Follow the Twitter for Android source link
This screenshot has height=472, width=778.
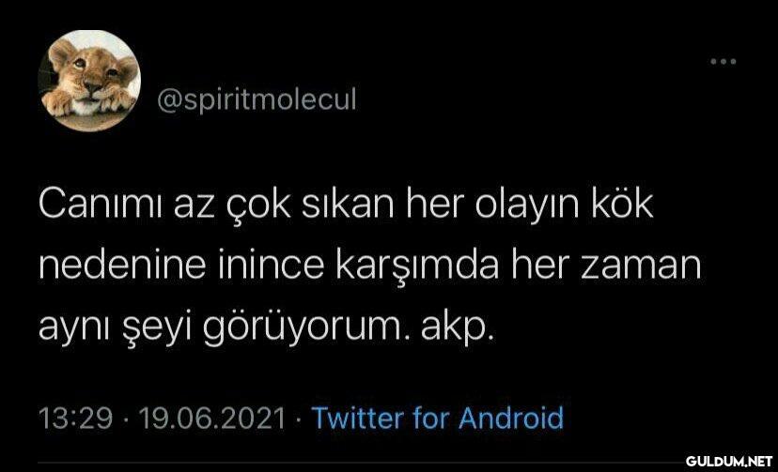coord(438,418)
